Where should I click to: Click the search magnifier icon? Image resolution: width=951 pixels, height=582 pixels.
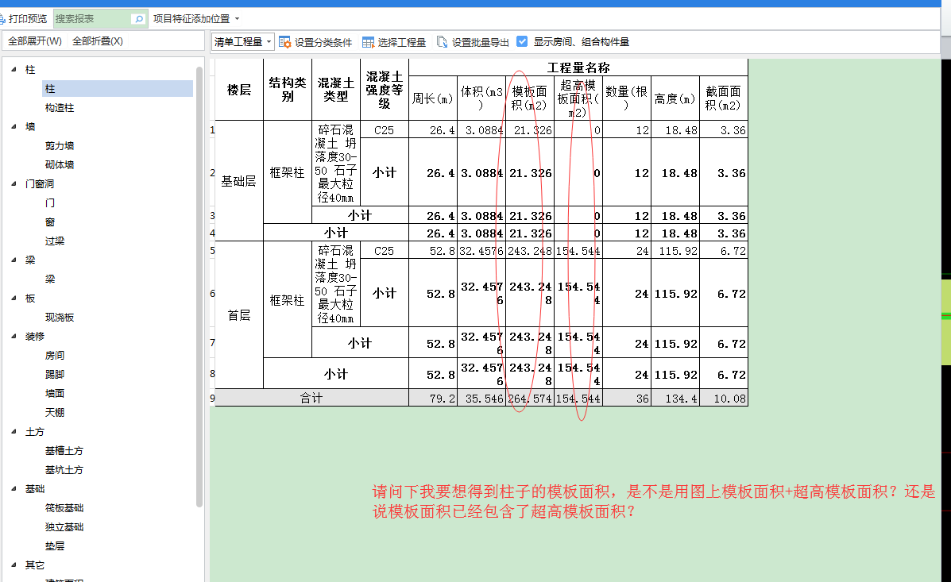pyautogui.click(x=139, y=19)
